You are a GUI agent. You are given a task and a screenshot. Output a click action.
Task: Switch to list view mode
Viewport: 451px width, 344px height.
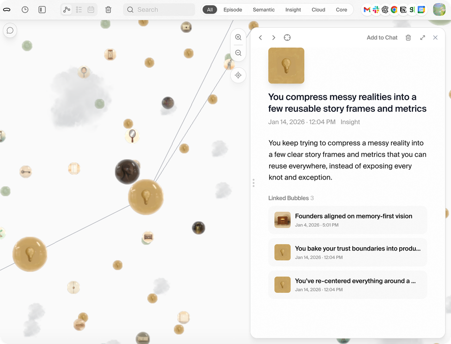(79, 9)
